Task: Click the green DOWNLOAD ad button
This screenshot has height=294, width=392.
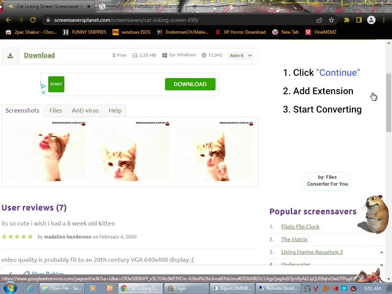Action: (190, 84)
